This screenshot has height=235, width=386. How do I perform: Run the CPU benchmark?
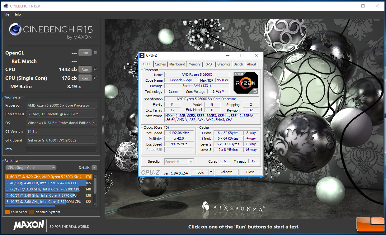pyautogui.click(x=85, y=70)
